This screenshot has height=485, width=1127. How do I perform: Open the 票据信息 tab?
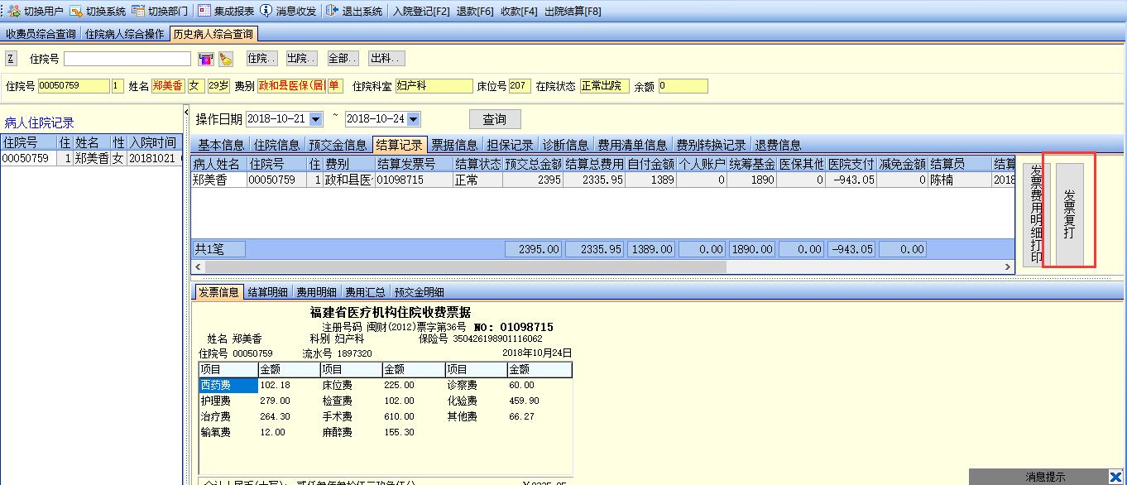click(454, 145)
